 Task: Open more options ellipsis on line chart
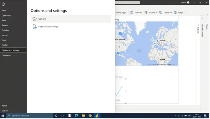[x=125, y=77]
